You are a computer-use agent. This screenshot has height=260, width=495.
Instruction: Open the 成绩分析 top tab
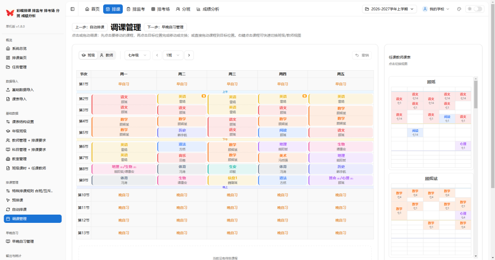pos(208,9)
